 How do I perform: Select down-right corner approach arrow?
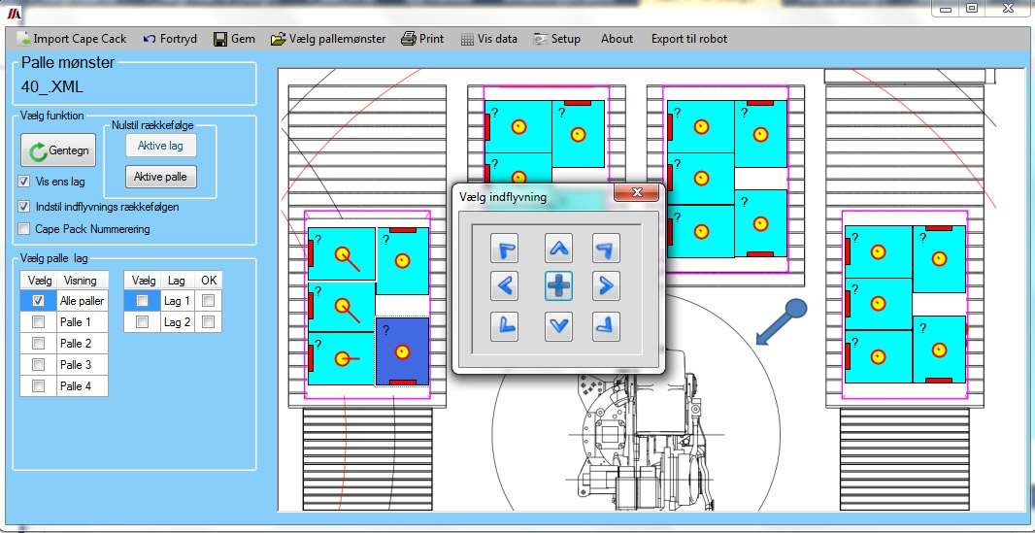pyautogui.click(x=606, y=326)
